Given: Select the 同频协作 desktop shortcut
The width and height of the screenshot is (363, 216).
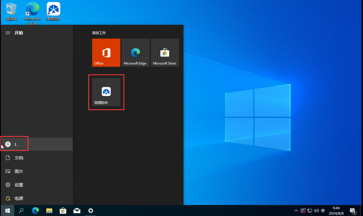Looking at the screenshot, I should [53, 12].
